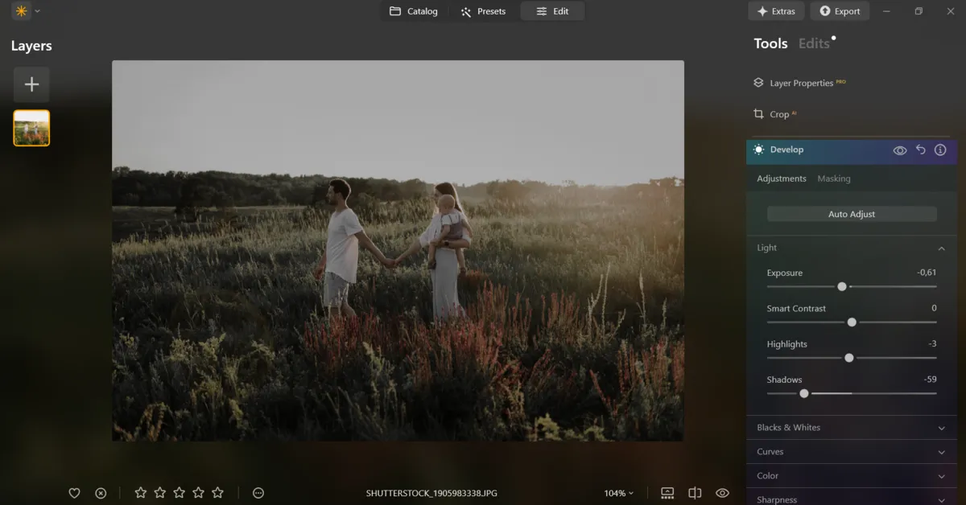Toggle preview eye in bottom bar
The width and height of the screenshot is (966, 505).
(x=722, y=493)
